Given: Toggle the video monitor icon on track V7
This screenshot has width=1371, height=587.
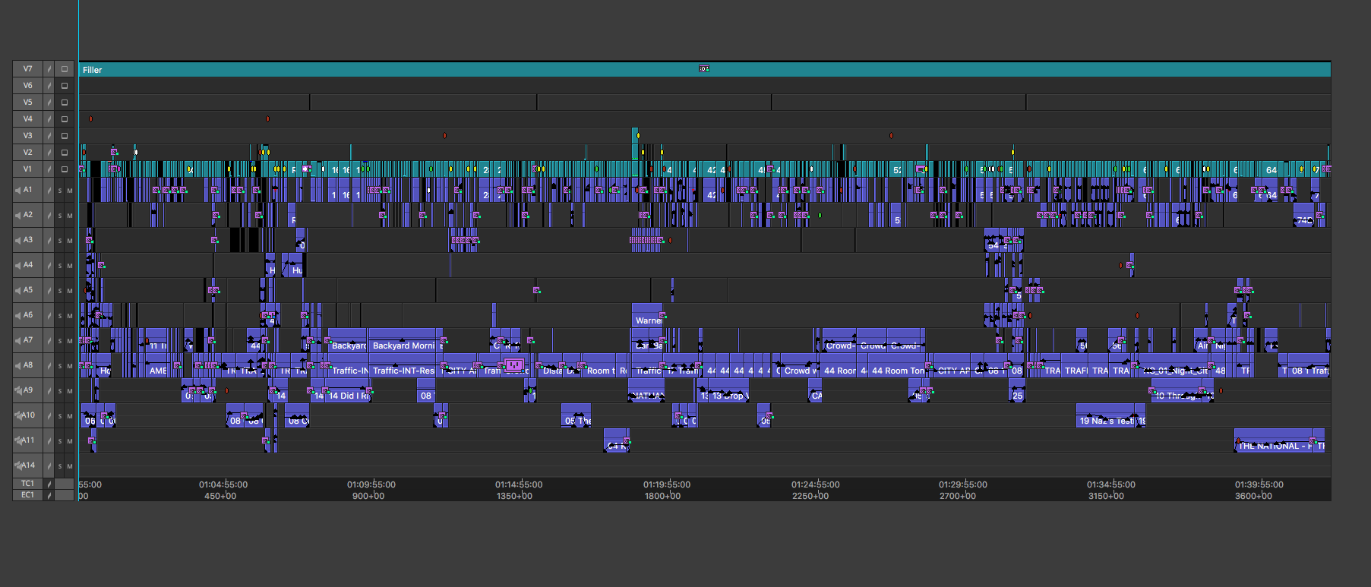Looking at the screenshot, I should (x=65, y=69).
